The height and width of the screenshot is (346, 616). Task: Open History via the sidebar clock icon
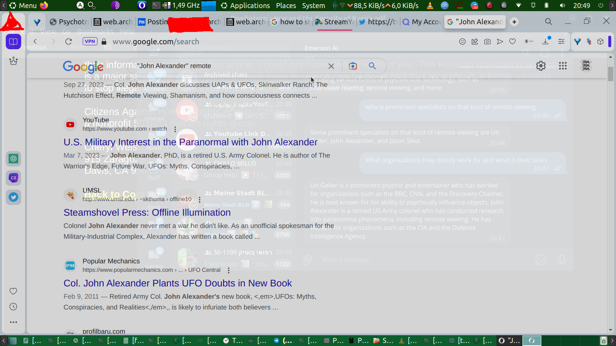pyautogui.click(x=13, y=306)
